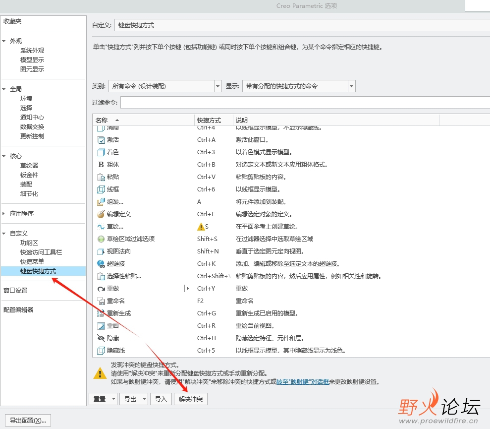490x429 pixels.
Task: Select 系统外观 in the sidebar
Action: (32, 51)
